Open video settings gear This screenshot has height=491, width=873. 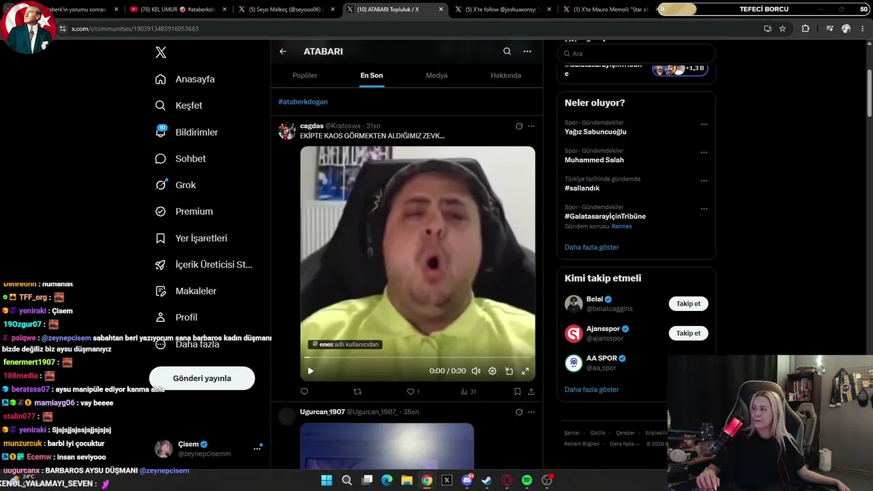click(492, 371)
